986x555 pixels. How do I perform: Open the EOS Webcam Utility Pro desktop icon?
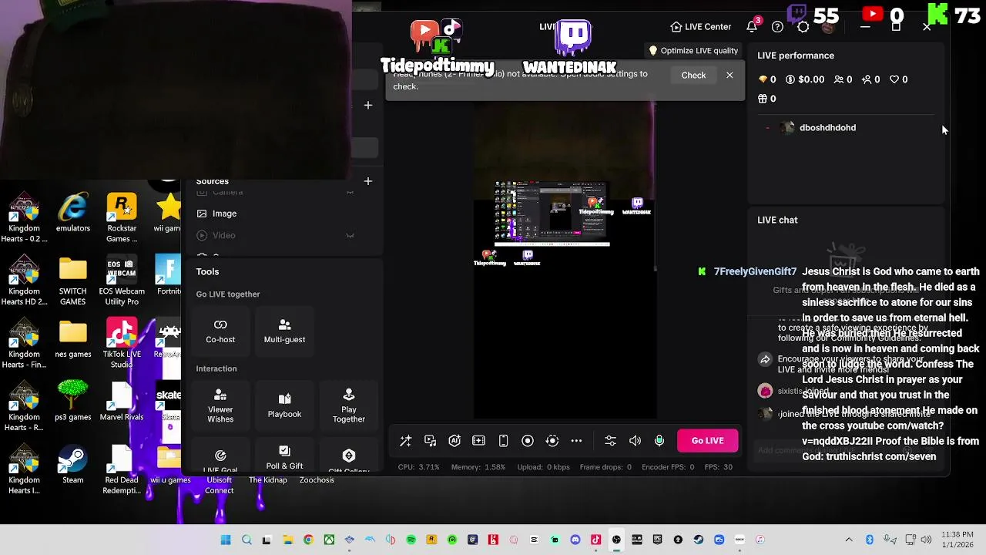pos(122,281)
